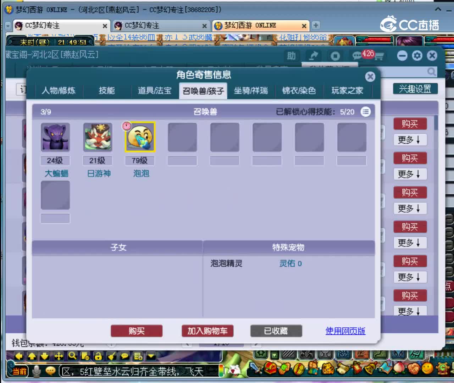Viewport: 454px width, 383px height.
Task: Click the red 购买 button in dialog footer
Action: coord(137,331)
